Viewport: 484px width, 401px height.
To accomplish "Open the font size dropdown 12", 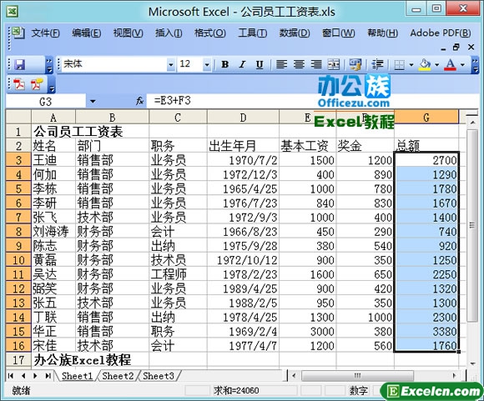I will 207,65.
